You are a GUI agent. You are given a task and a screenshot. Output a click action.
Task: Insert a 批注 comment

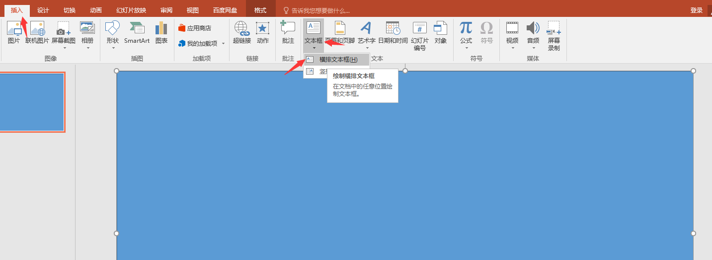click(x=288, y=33)
